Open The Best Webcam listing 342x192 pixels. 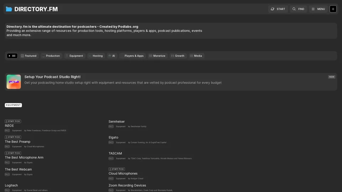click(18, 169)
